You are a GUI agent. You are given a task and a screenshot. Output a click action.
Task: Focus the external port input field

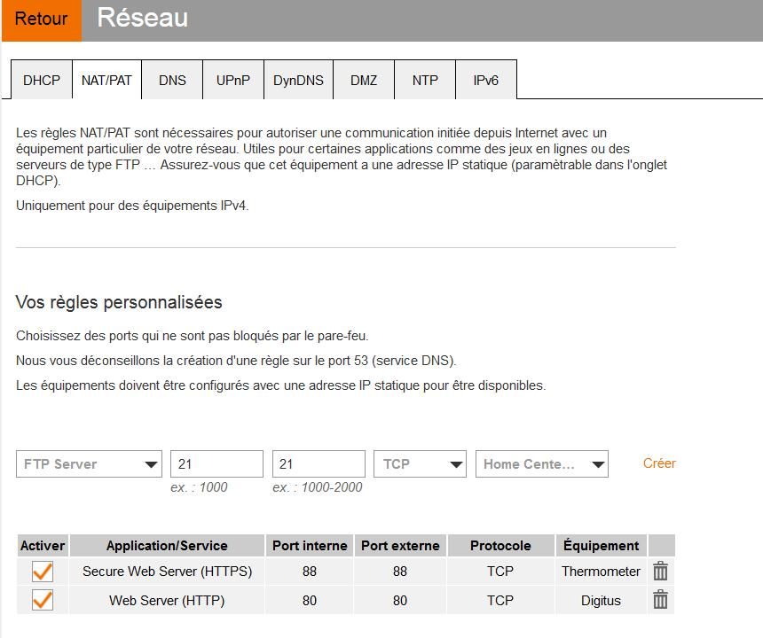click(x=319, y=464)
